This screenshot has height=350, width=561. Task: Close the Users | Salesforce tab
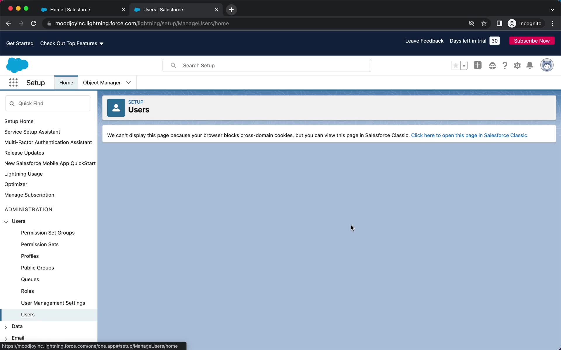pos(217,10)
